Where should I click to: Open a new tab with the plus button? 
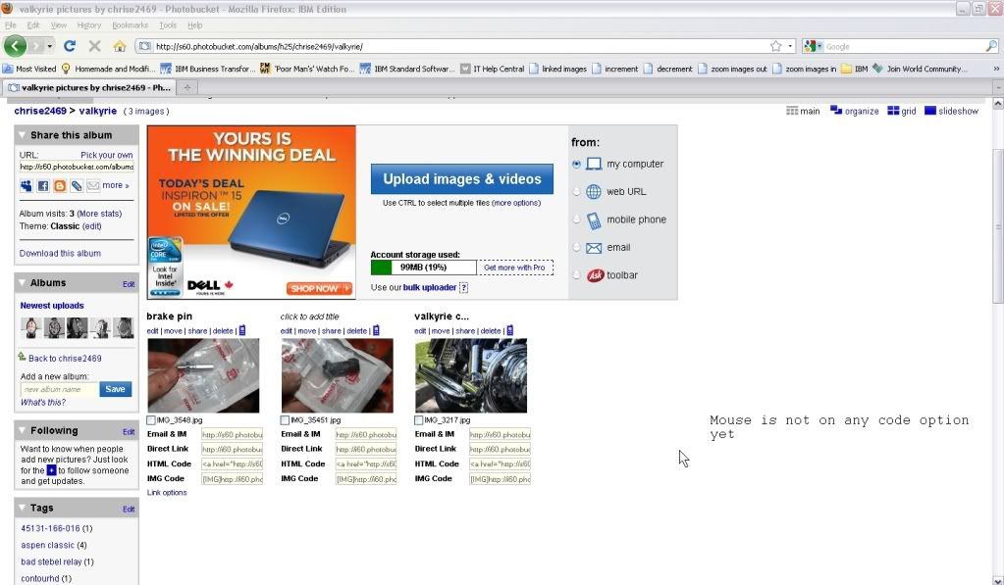187,87
